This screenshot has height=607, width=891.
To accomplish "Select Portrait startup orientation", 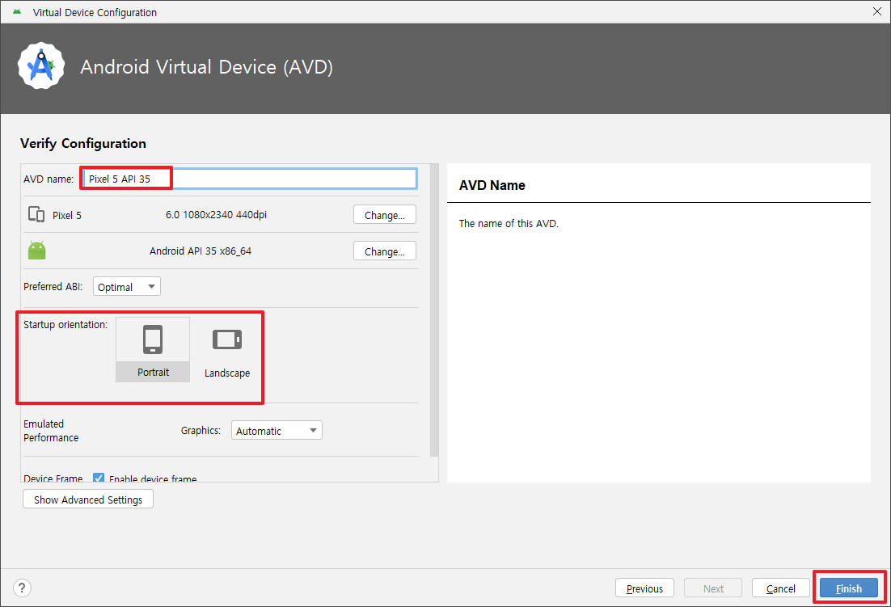I will (x=153, y=349).
